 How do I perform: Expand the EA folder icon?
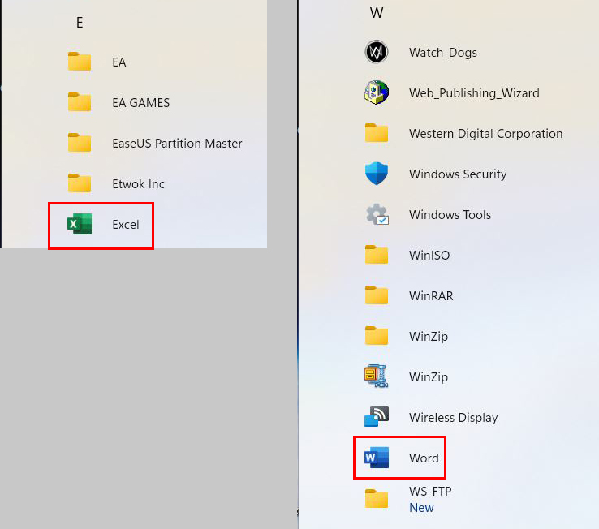tap(80, 62)
